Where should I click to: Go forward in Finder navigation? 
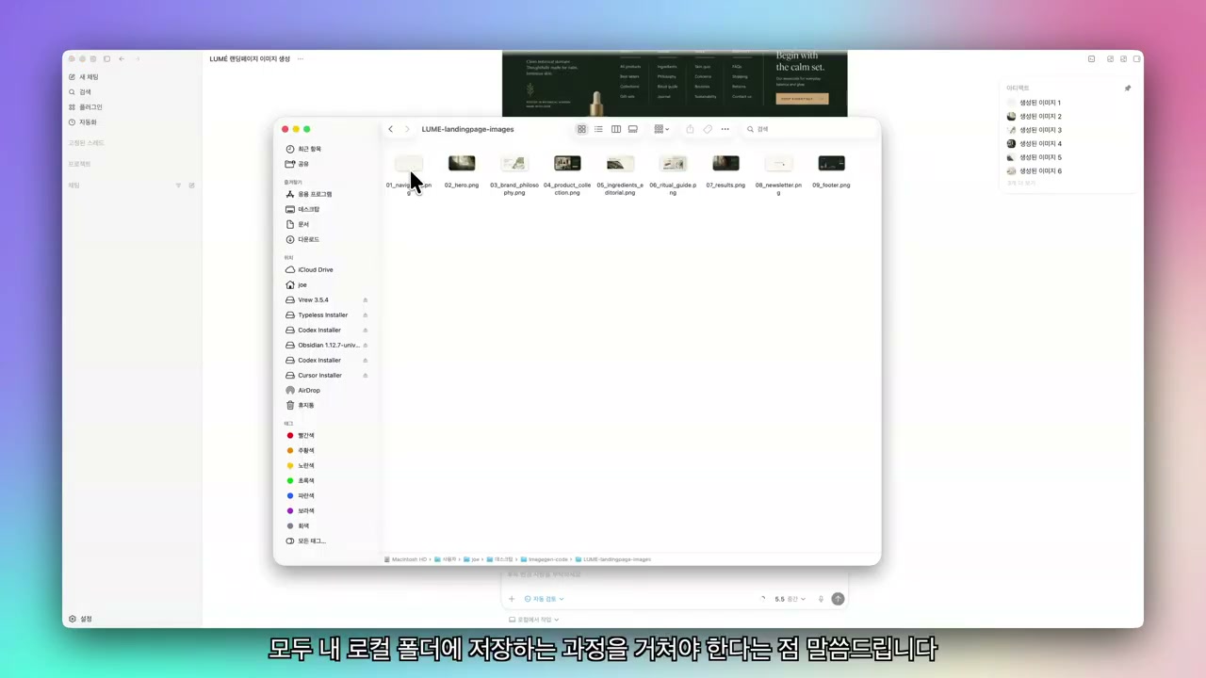[x=407, y=129]
